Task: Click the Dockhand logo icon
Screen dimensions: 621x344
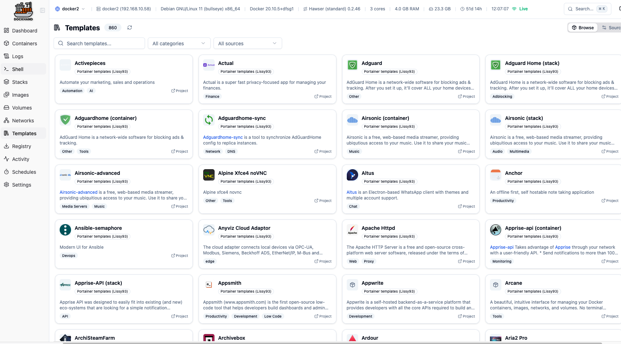Action: (x=24, y=11)
